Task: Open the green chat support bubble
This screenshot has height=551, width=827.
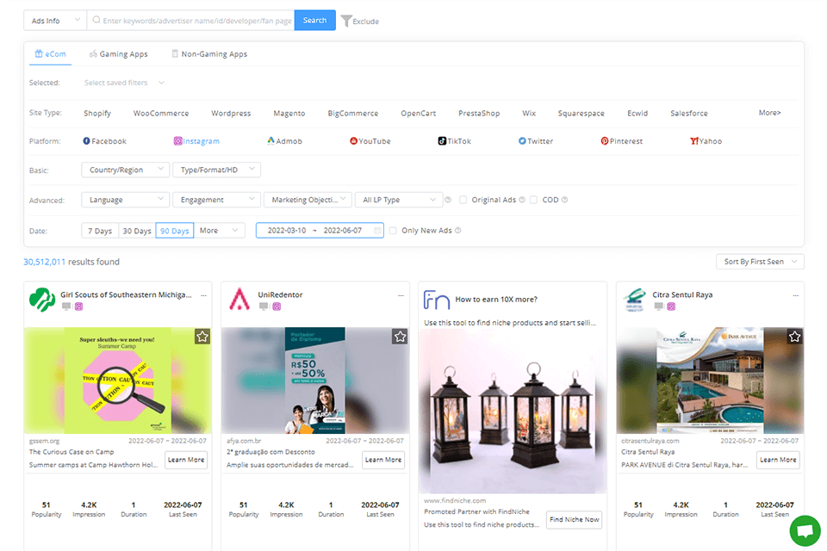Action: pos(805,530)
